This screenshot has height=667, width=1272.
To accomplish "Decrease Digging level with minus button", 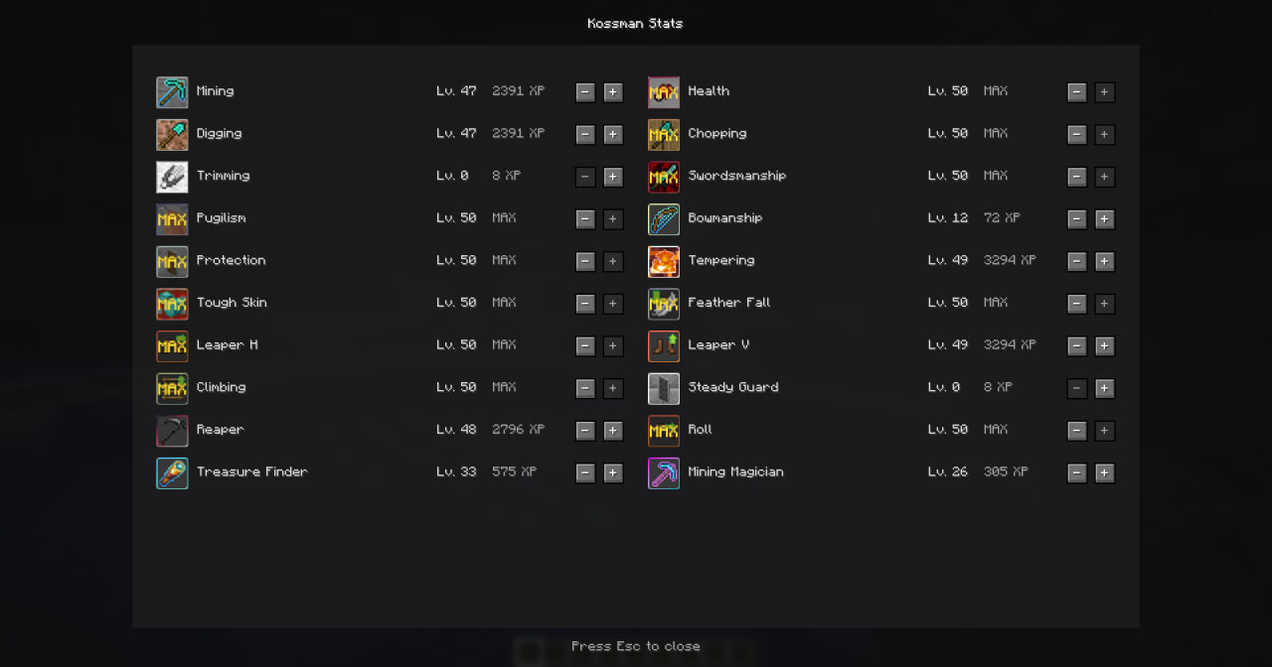I will pos(585,135).
